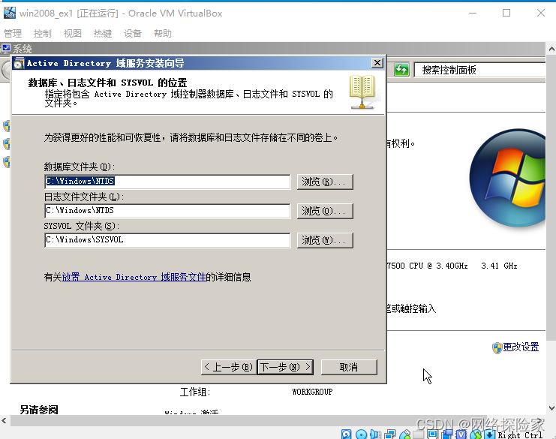Open the 热键 menu
Image resolution: width=556 pixels, height=439 pixels.
(x=103, y=33)
